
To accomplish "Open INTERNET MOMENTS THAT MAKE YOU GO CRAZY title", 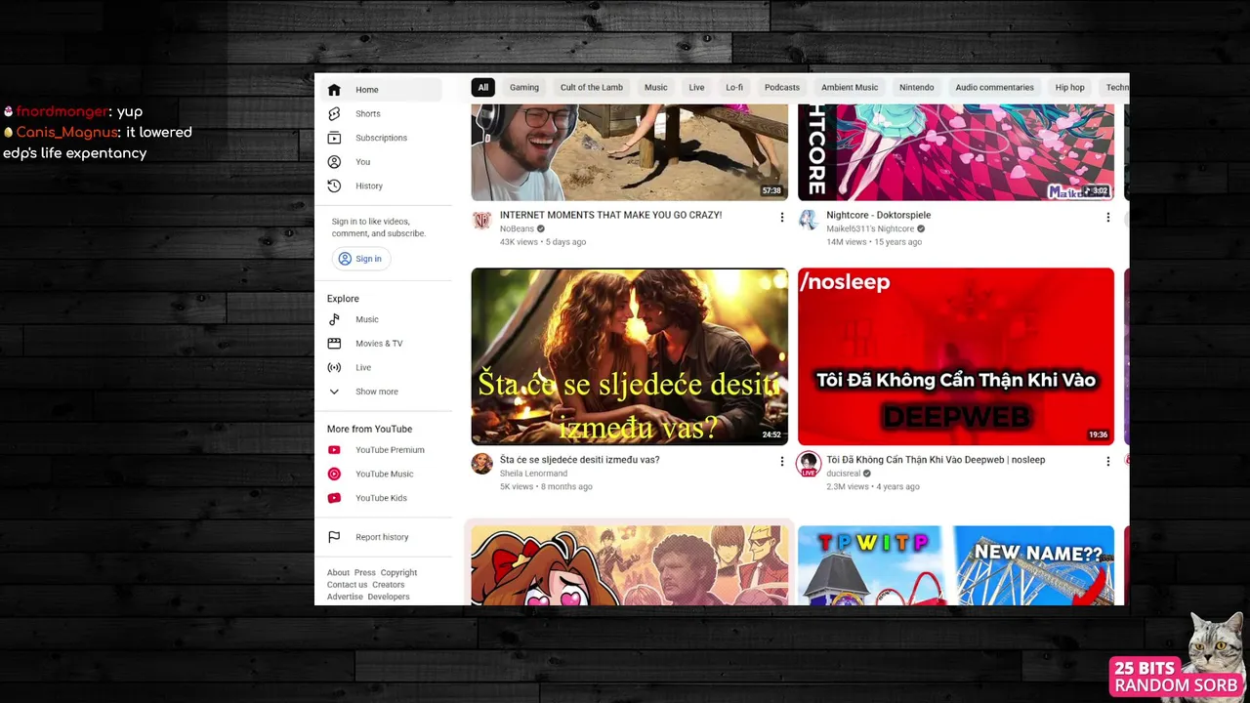I will coord(610,215).
